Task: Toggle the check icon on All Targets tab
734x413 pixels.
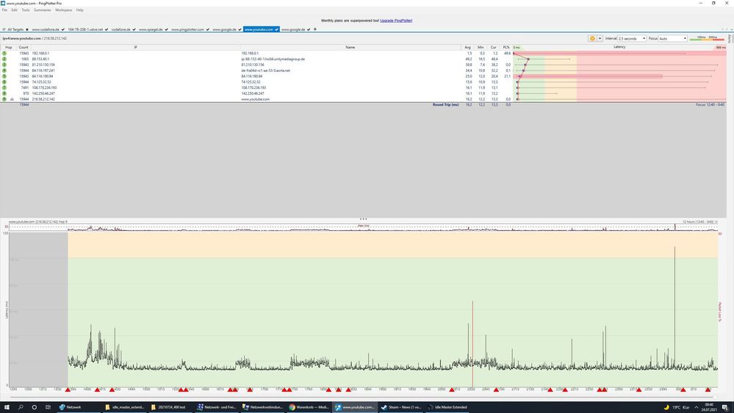Action: 27,29
